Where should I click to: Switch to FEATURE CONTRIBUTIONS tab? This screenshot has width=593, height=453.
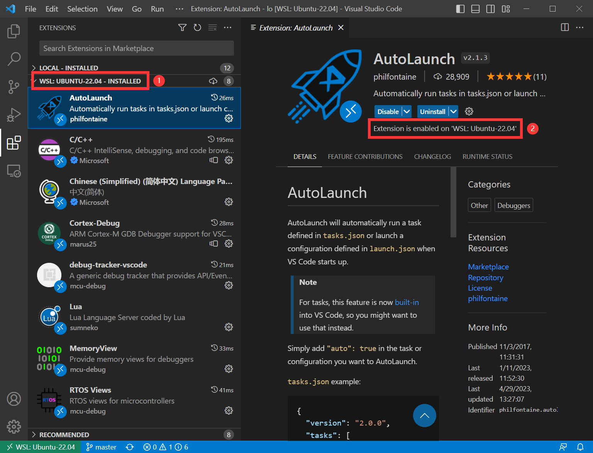coord(365,157)
